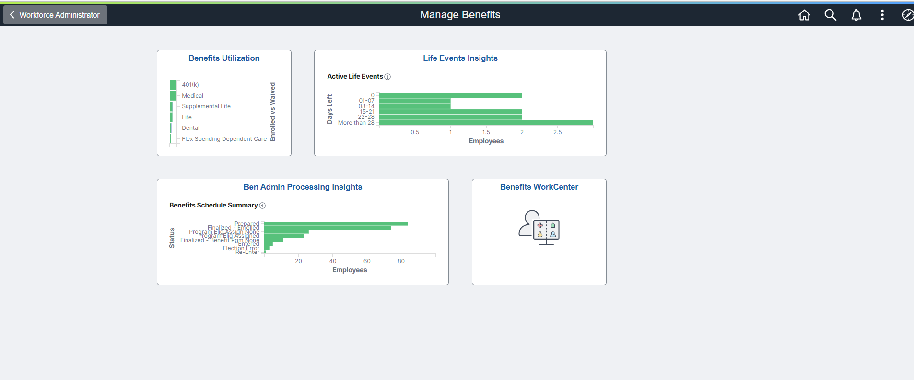Open the Actions three-dot menu
The image size is (914, 380).
[882, 15]
